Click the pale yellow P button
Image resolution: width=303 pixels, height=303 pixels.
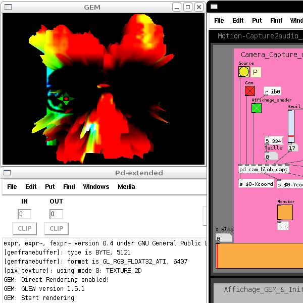click(x=256, y=72)
